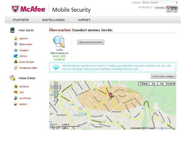Open the Language dropdown

coord(160,3)
